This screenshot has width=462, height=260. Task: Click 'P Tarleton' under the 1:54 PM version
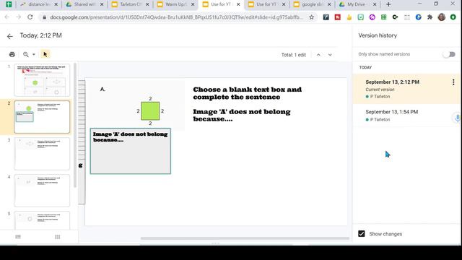pos(380,119)
